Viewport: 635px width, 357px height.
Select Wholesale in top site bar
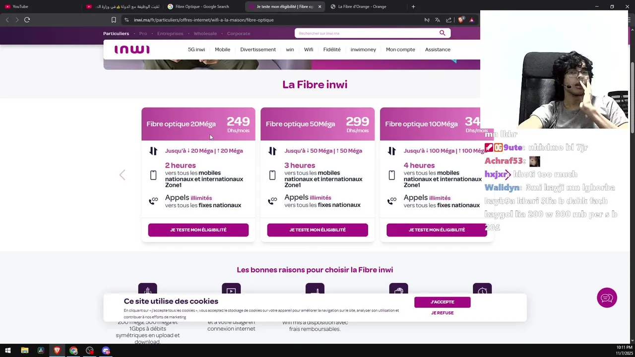click(205, 34)
